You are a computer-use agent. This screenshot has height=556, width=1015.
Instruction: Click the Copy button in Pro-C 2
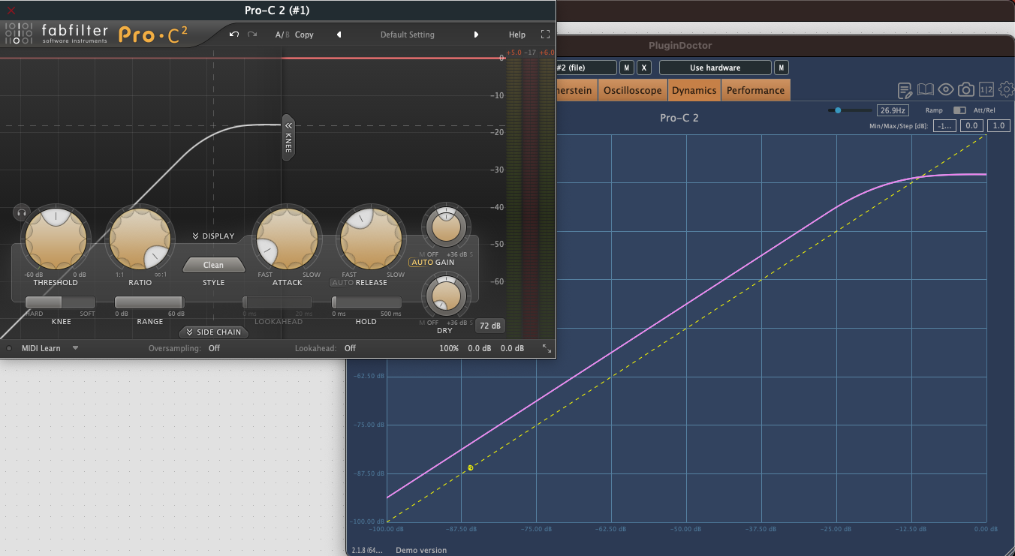pos(304,35)
